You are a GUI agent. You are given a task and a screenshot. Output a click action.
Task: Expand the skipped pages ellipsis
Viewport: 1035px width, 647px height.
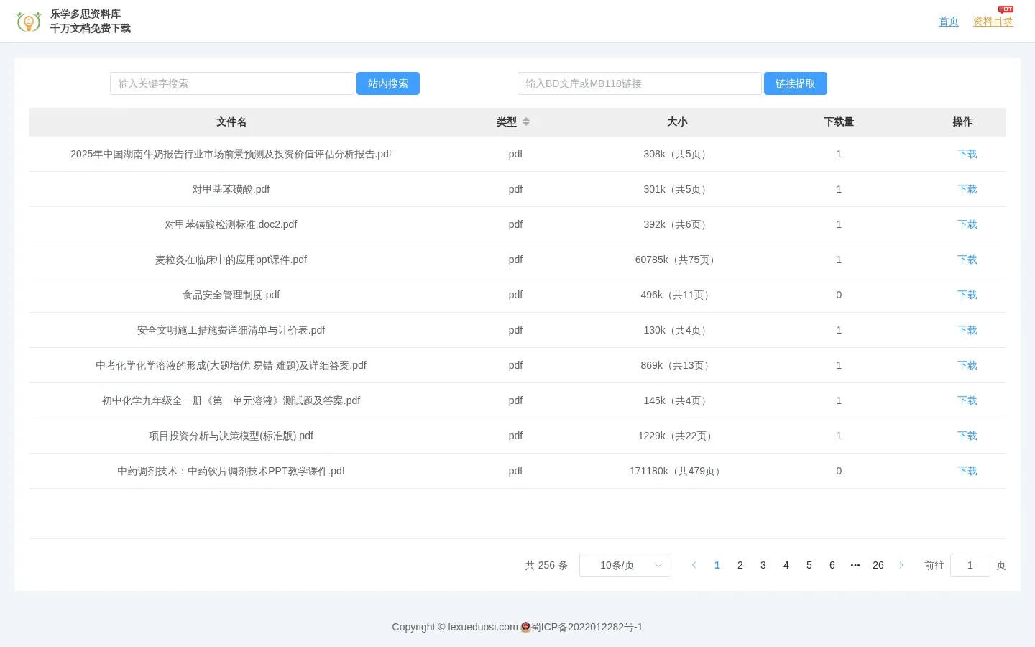click(x=855, y=565)
